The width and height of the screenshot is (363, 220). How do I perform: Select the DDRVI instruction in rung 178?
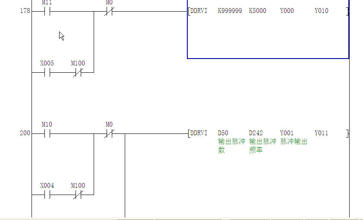coord(199,11)
